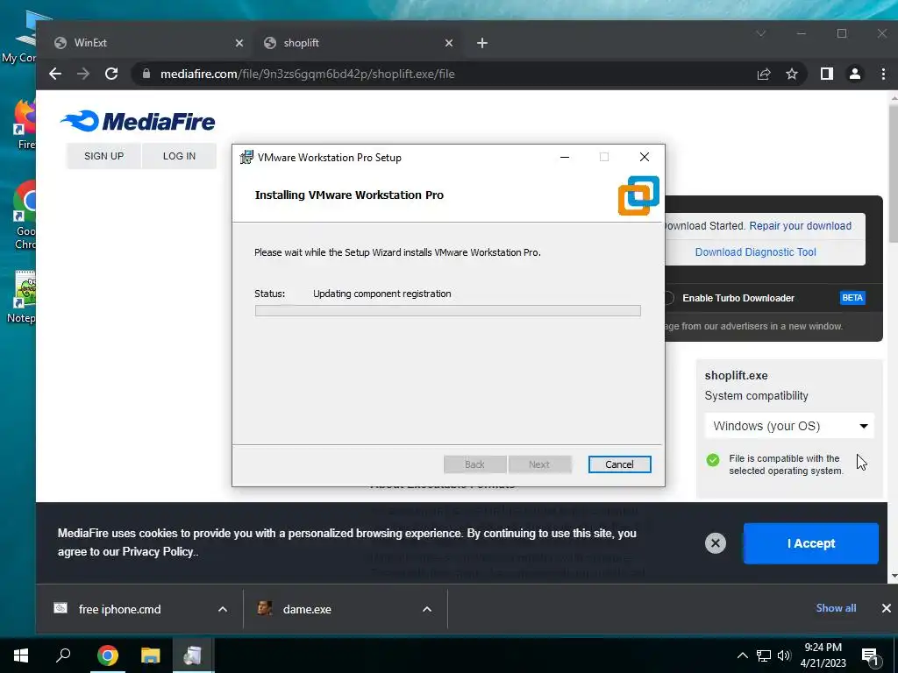The height and width of the screenshot is (673, 898).
Task: Click the Repair your download link
Action: coord(800,226)
